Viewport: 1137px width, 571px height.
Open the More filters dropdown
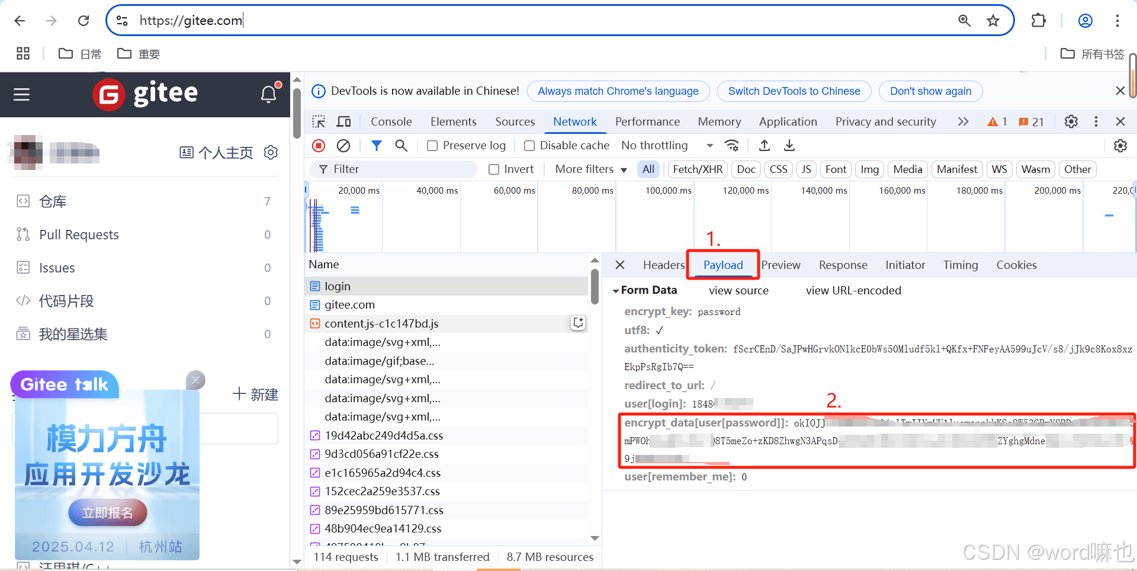pyautogui.click(x=591, y=169)
